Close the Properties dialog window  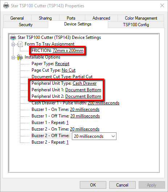coord(162,5)
